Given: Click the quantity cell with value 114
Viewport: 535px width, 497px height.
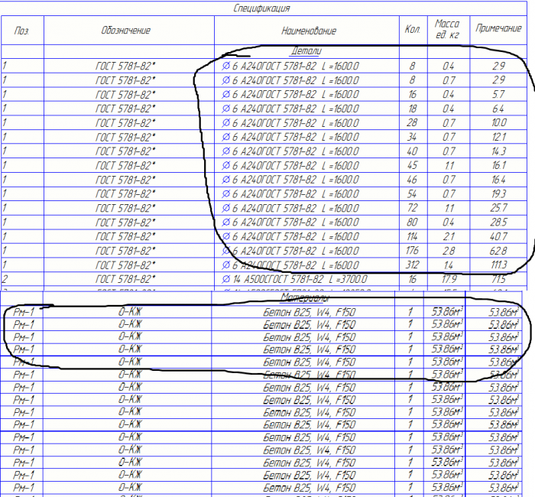Looking at the screenshot, I should 412,236.
